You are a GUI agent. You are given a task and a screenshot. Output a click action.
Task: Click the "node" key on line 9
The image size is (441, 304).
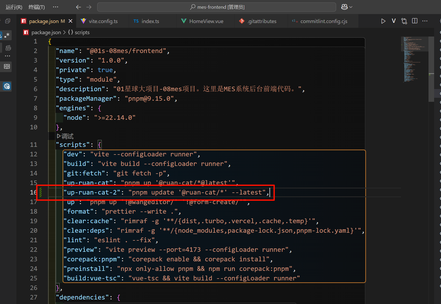pyautogui.click(x=75, y=118)
